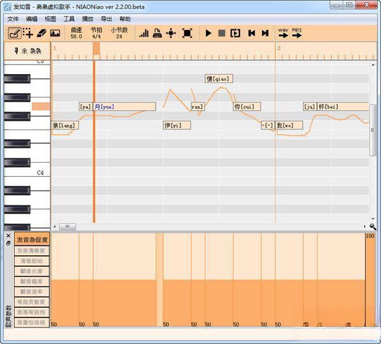Select the note 伊[yi]

(x=177, y=125)
